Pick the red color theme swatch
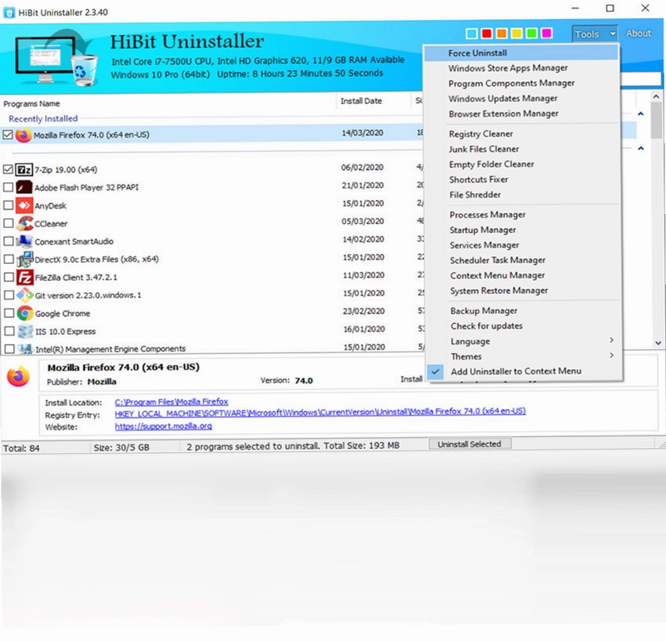The width and height of the screenshot is (666, 642). [487, 33]
